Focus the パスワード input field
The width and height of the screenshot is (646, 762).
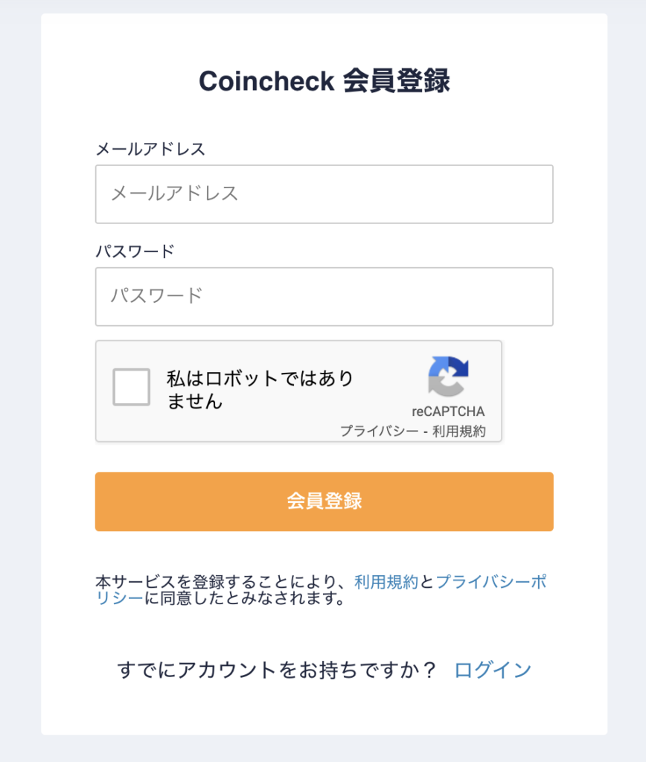[324, 296]
